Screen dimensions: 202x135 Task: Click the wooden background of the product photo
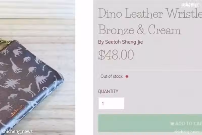tap(52, 26)
